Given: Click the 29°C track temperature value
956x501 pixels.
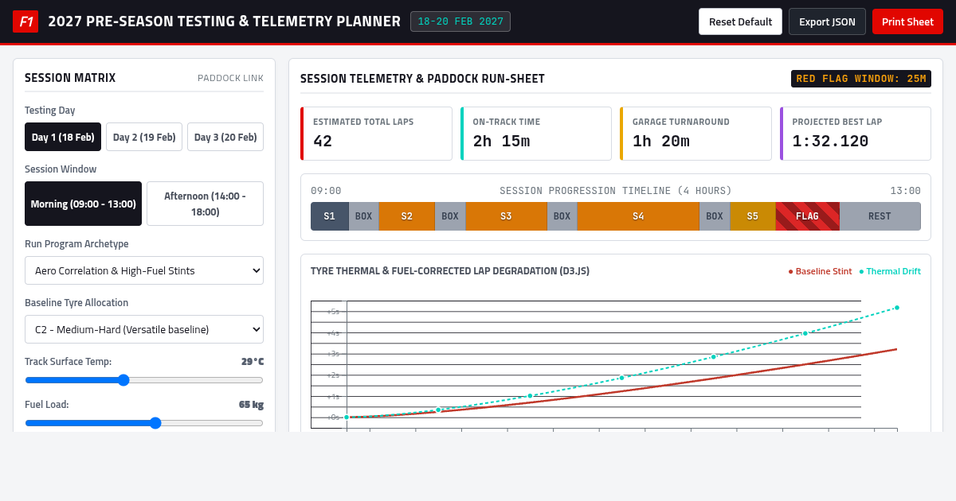Looking at the screenshot, I should point(253,361).
